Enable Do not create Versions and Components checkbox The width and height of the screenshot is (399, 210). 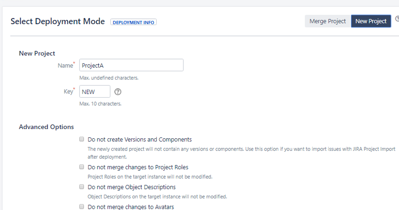(x=82, y=139)
